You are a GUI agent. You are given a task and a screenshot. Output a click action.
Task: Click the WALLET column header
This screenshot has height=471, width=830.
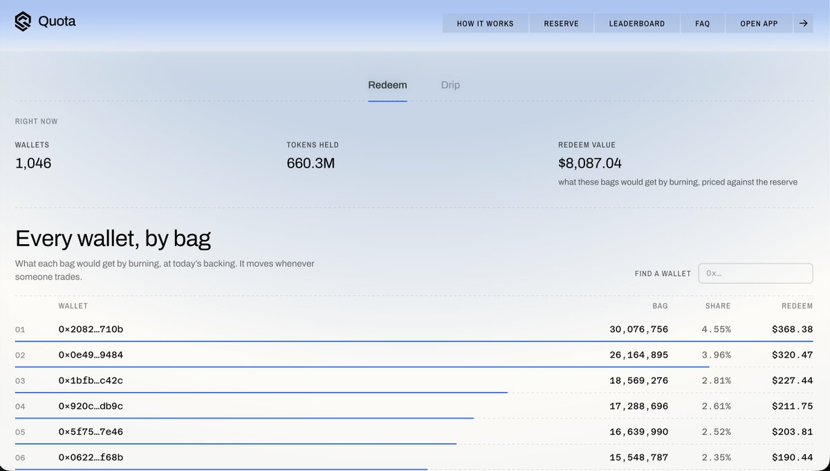[x=73, y=306]
